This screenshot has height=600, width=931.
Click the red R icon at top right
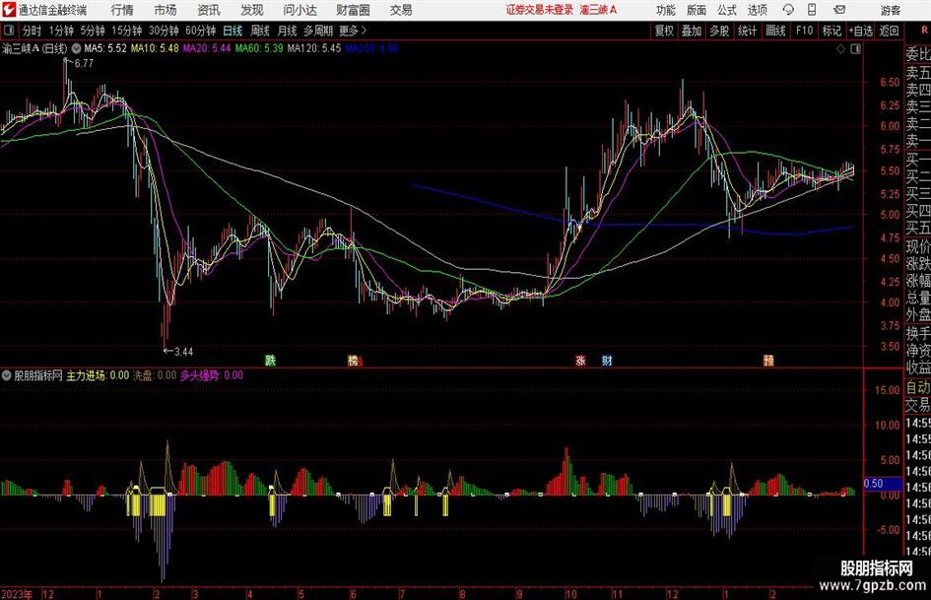pos(924,31)
